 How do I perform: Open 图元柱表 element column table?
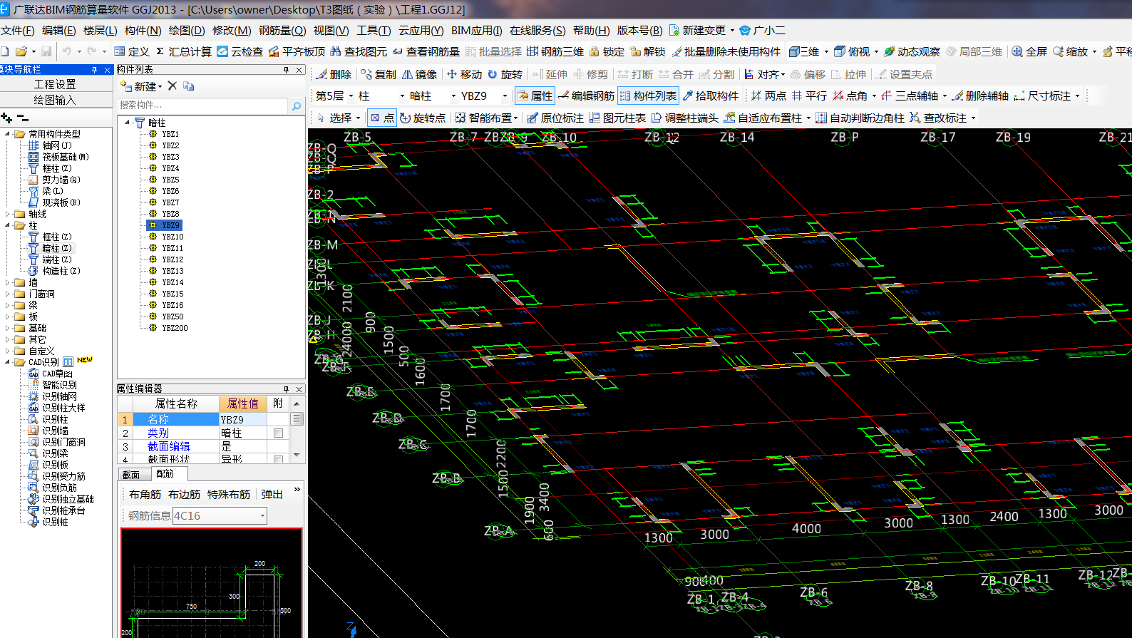[617, 118]
